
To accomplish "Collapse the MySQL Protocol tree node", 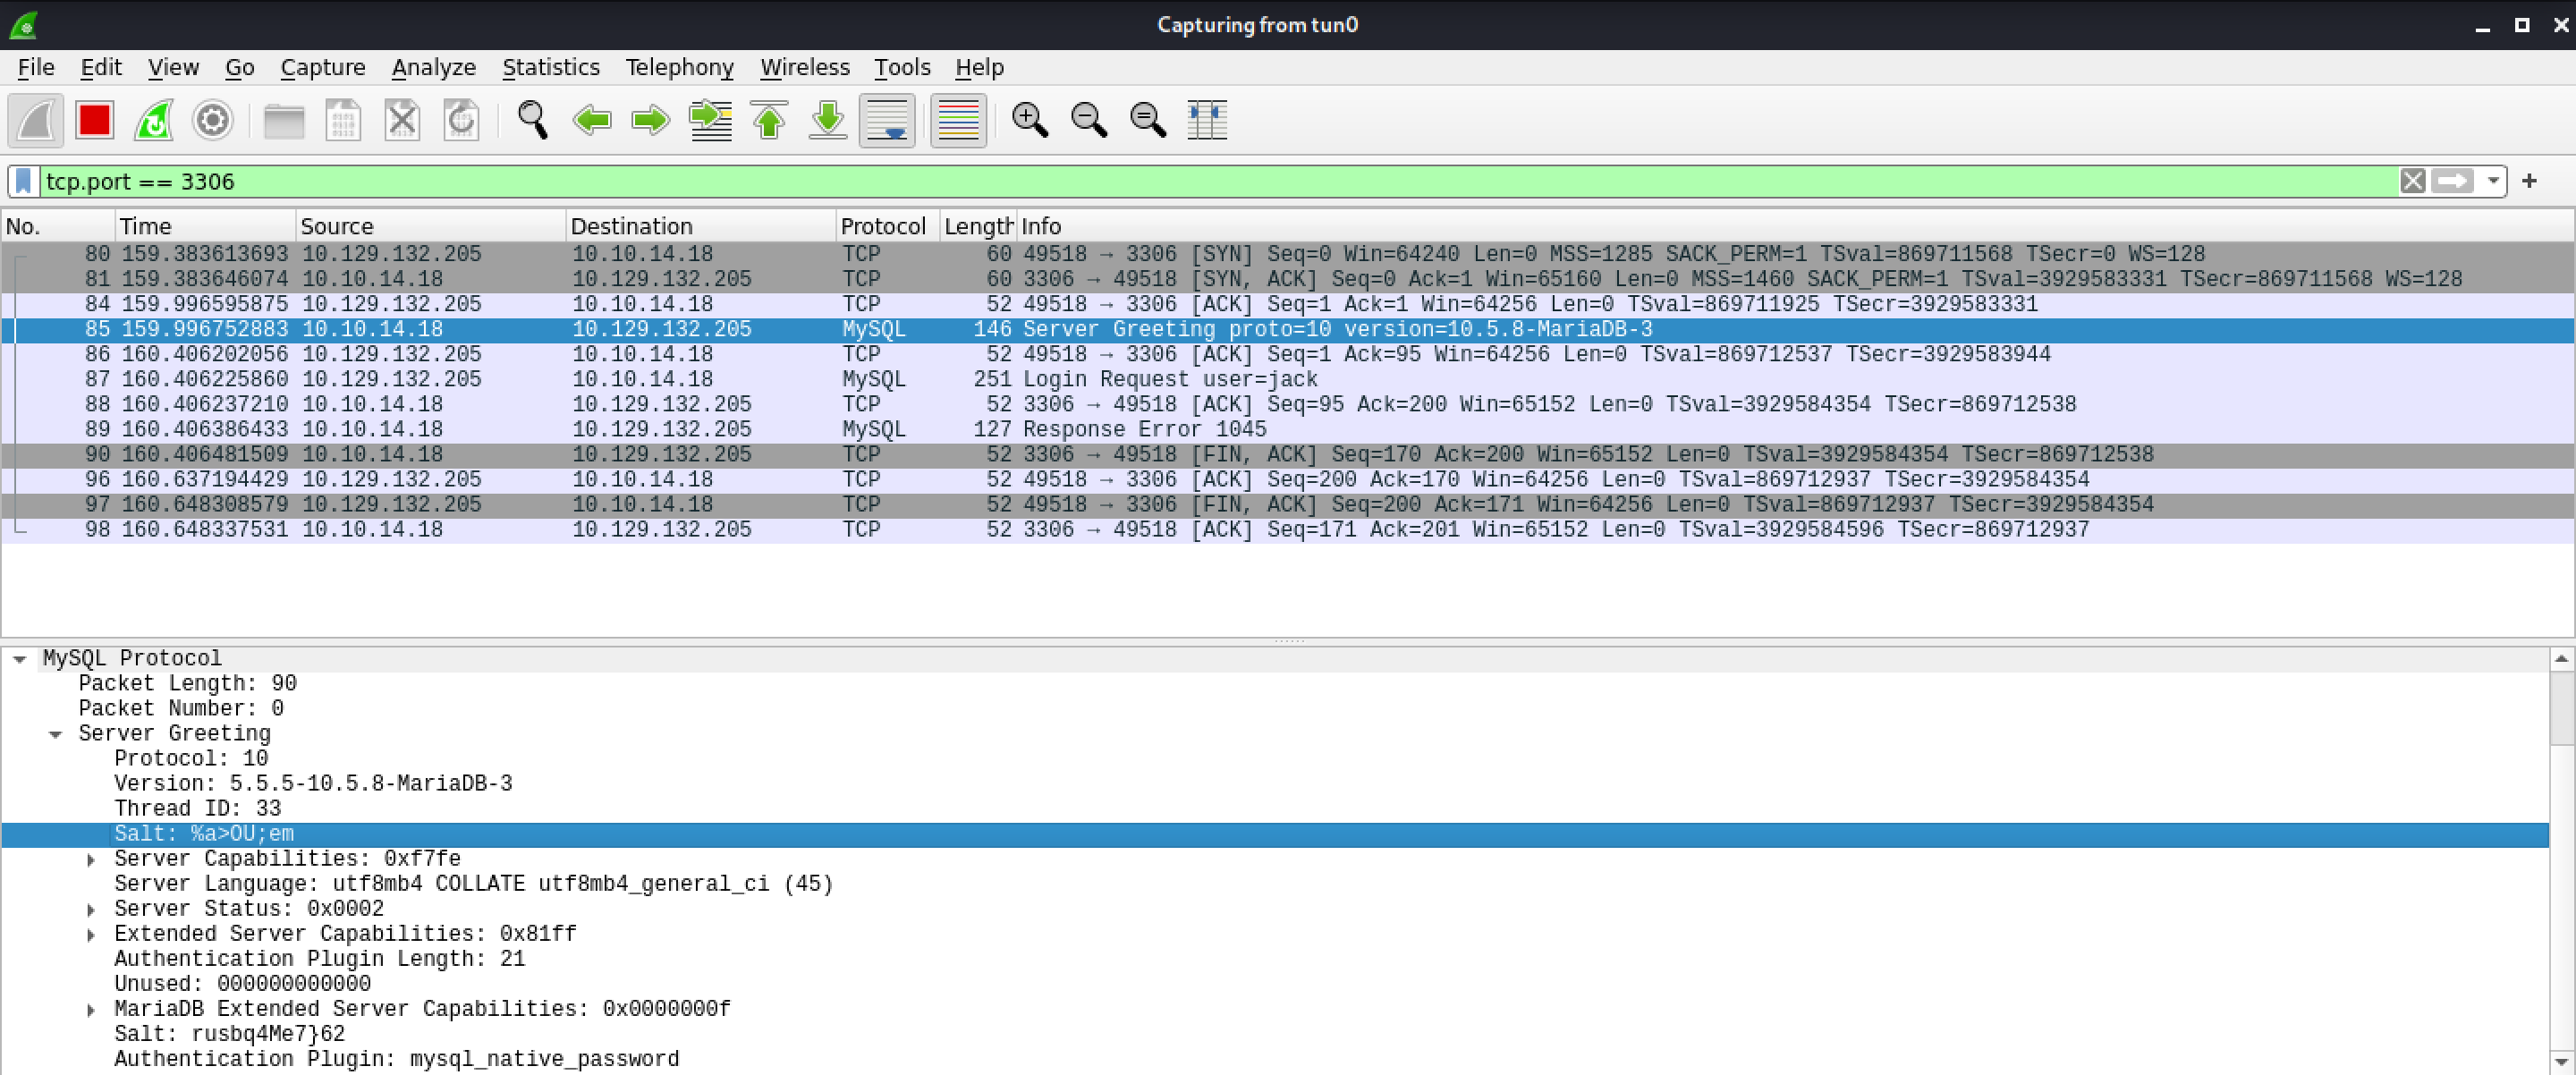I will tap(19, 659).
